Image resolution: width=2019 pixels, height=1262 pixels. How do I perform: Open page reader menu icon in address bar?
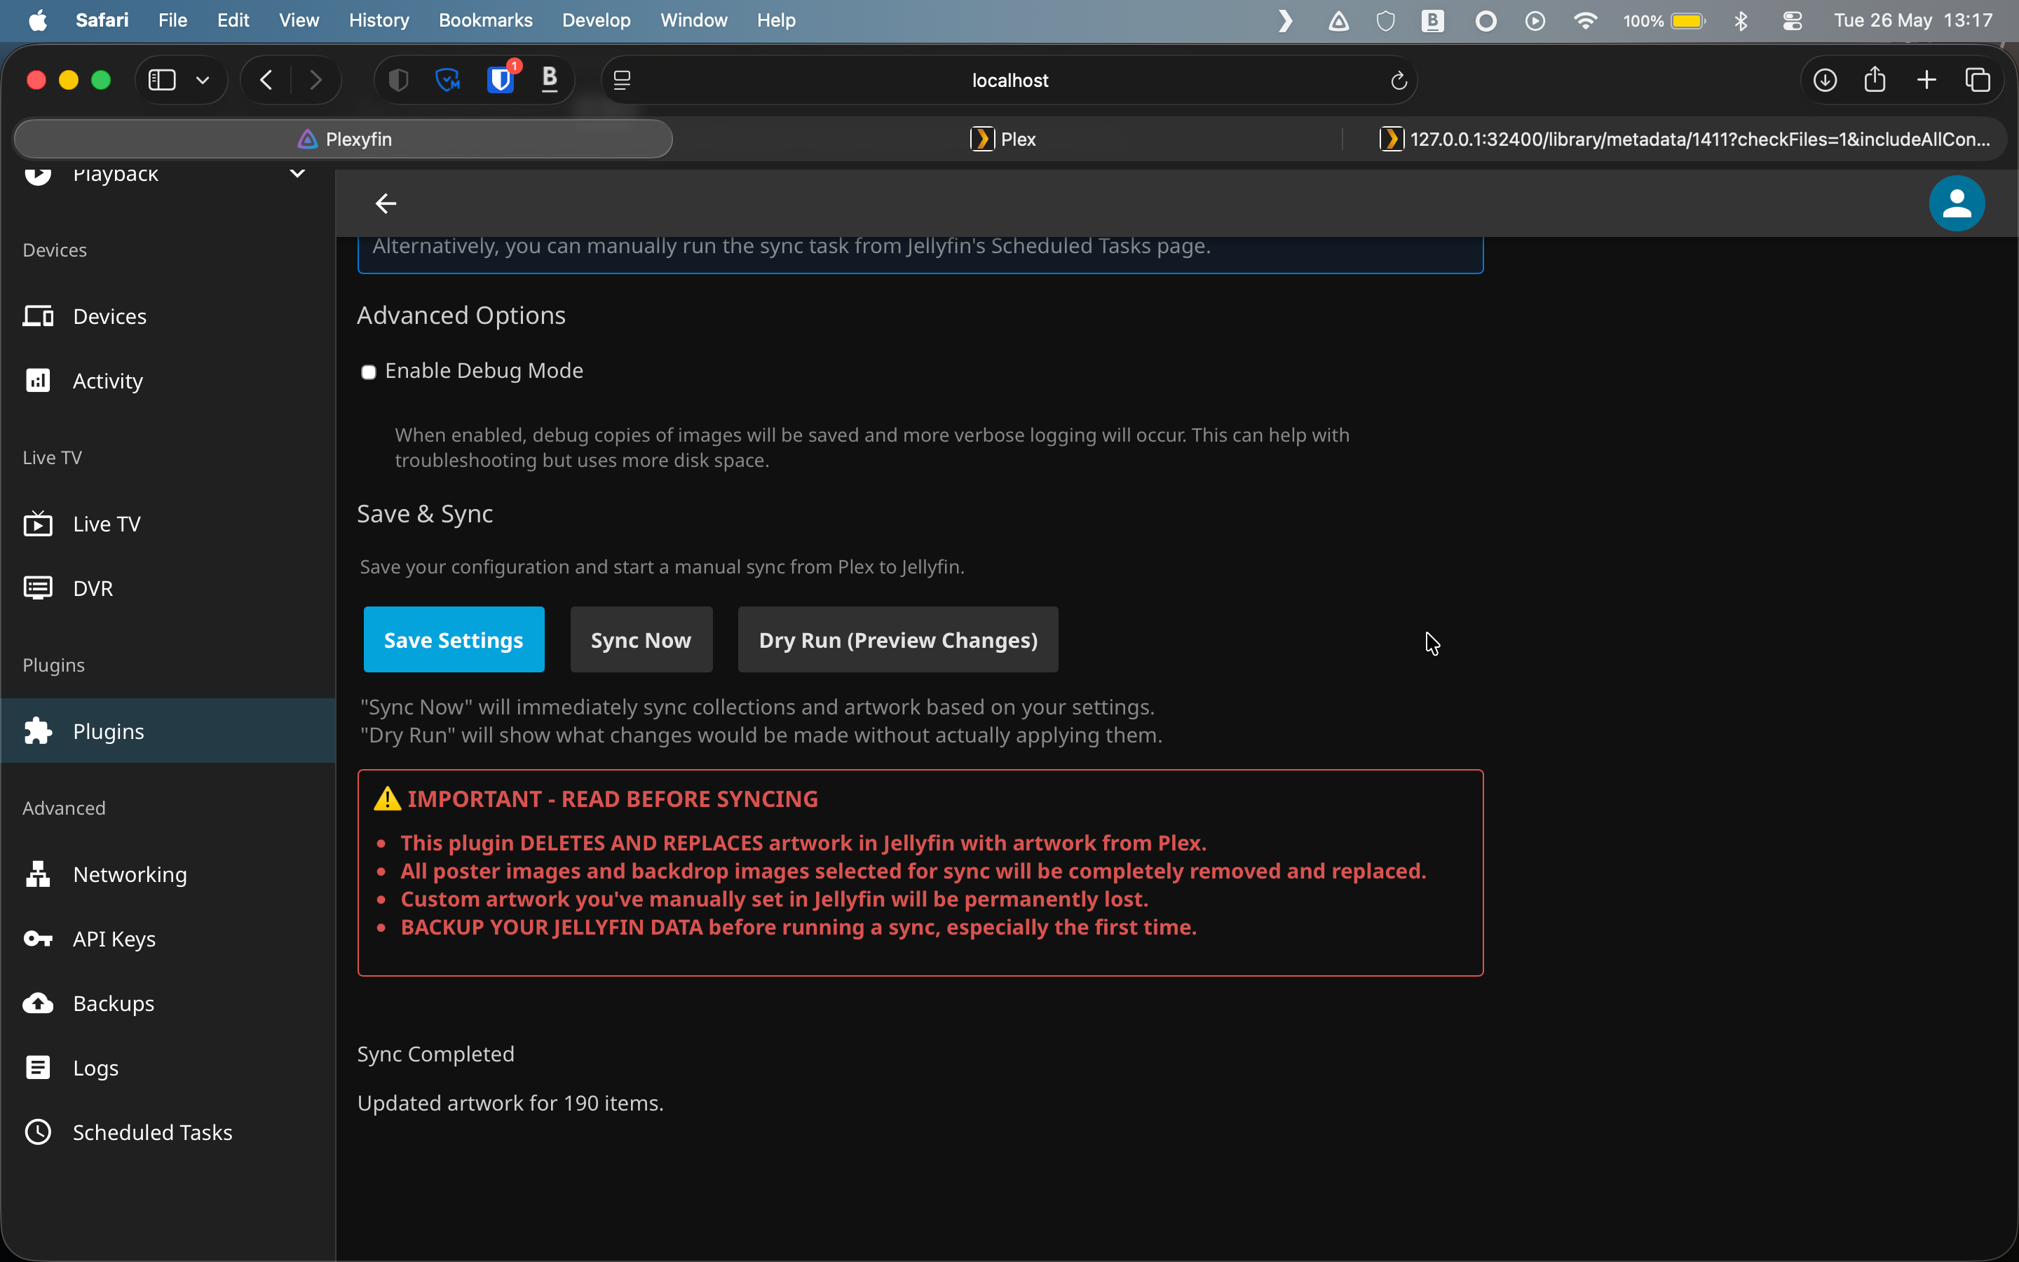pyautogui.click(x=623, y=80)
